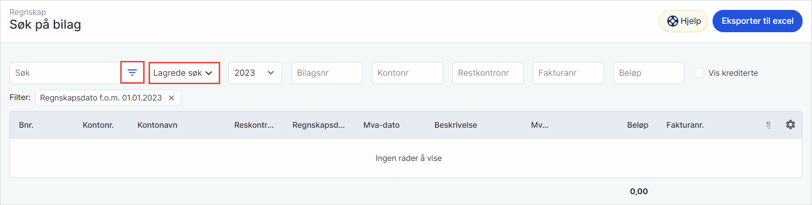Focus the Søk search field
The width and height of the screenshot is (812, 205).
click(x=65, y=73)
